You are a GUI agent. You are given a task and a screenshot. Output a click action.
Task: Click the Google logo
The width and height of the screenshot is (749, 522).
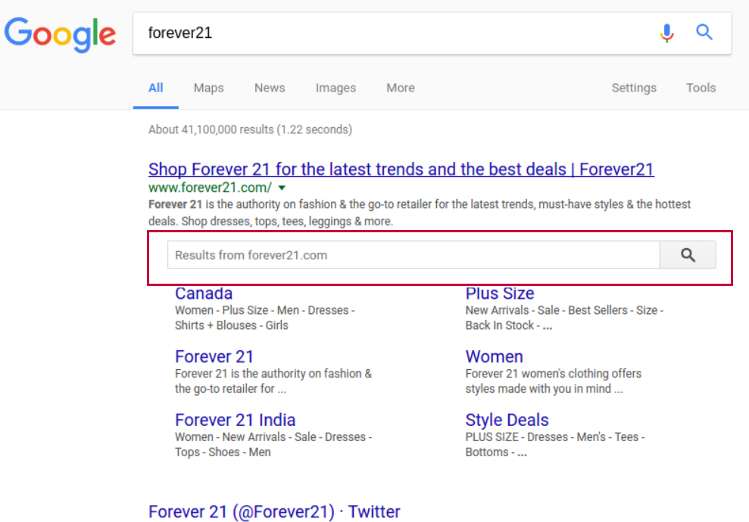pos(60,34)
